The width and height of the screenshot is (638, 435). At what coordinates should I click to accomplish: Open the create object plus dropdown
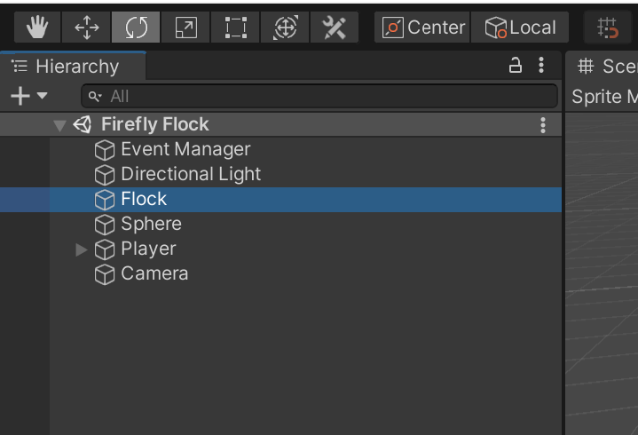tap(28, 96)
